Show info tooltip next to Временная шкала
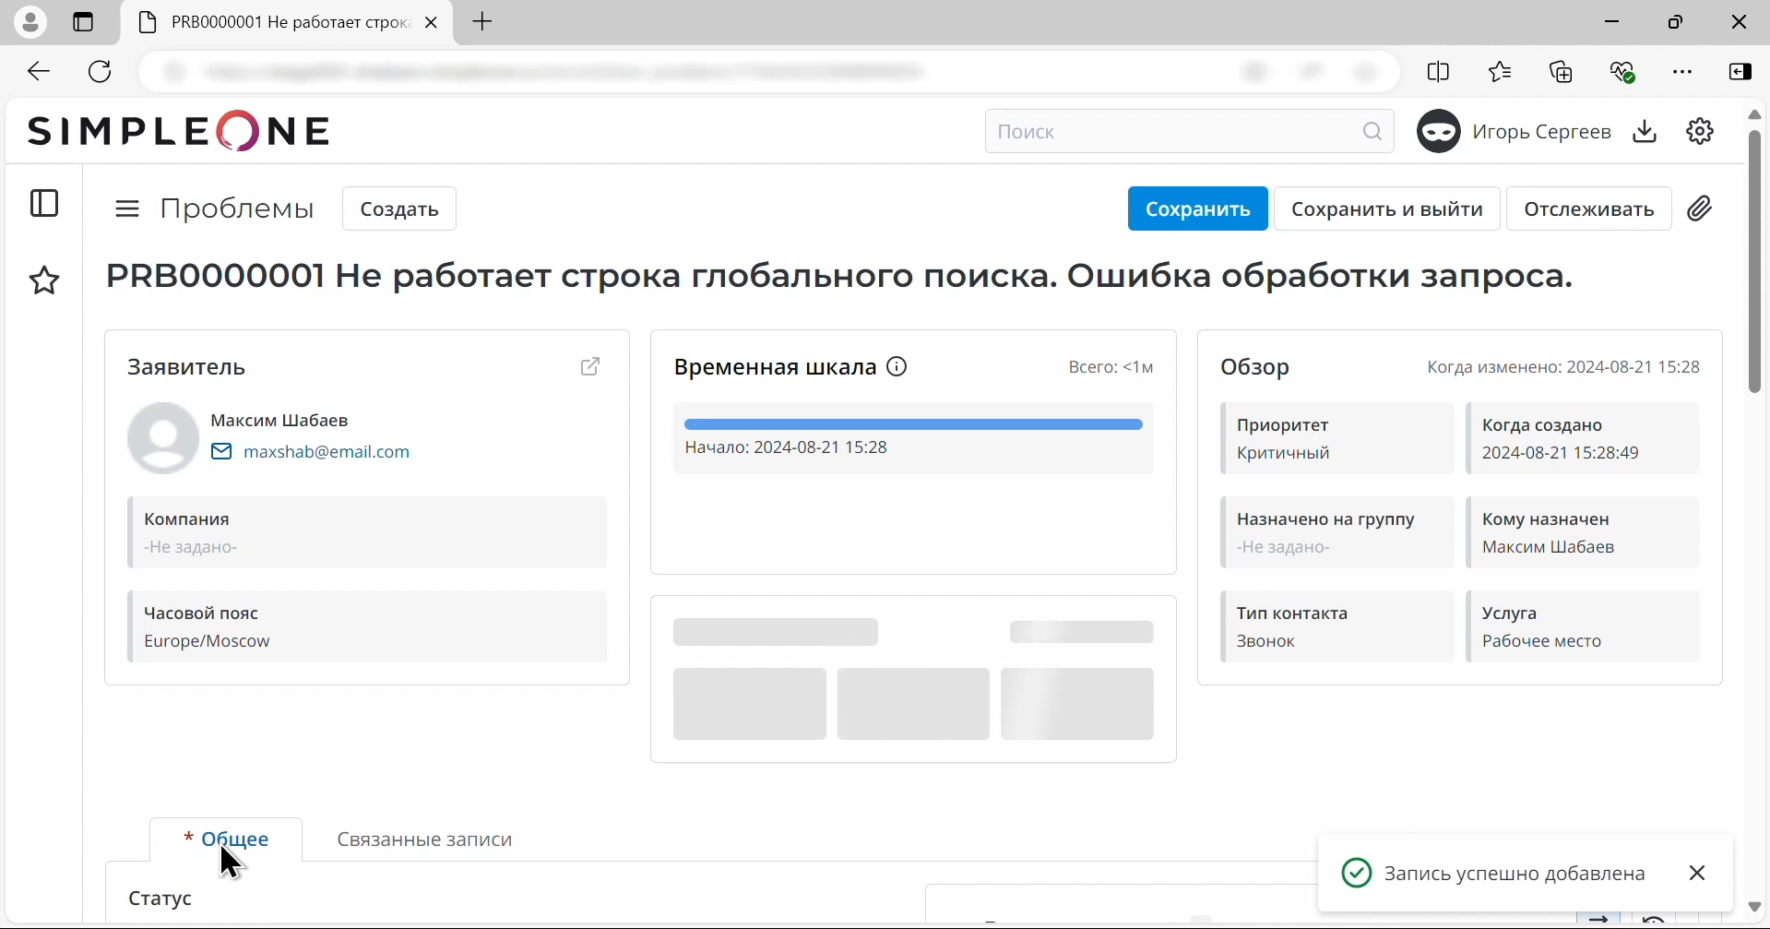 (896, 366)
